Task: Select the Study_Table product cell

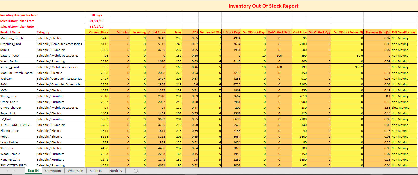Action: tap(18, 96)
